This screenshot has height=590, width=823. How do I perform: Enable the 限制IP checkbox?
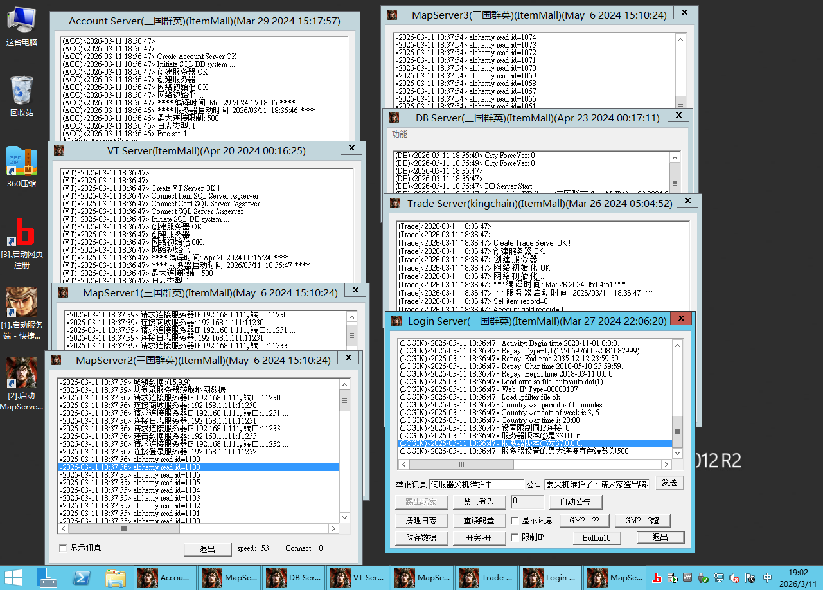click(x=515, y=537)
